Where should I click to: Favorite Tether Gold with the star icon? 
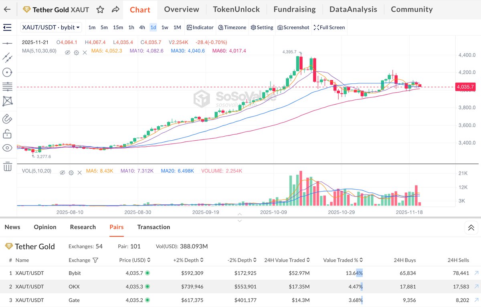[100, 10]
